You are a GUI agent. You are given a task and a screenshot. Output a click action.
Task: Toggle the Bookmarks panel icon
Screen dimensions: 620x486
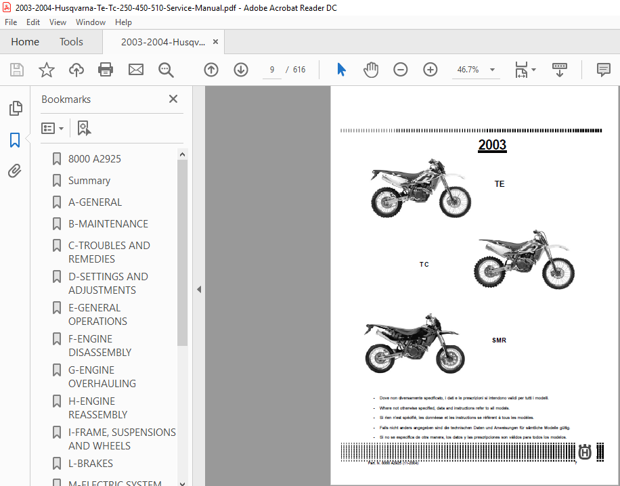[15, 140]
